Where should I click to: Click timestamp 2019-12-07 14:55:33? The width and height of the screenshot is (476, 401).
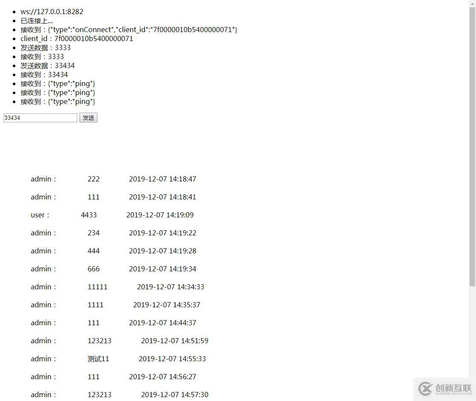pos(173,359)
